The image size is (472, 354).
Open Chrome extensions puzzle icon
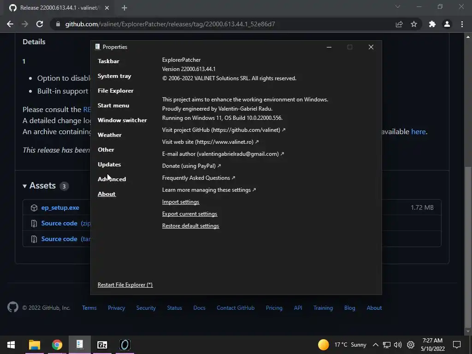[432, 24]
